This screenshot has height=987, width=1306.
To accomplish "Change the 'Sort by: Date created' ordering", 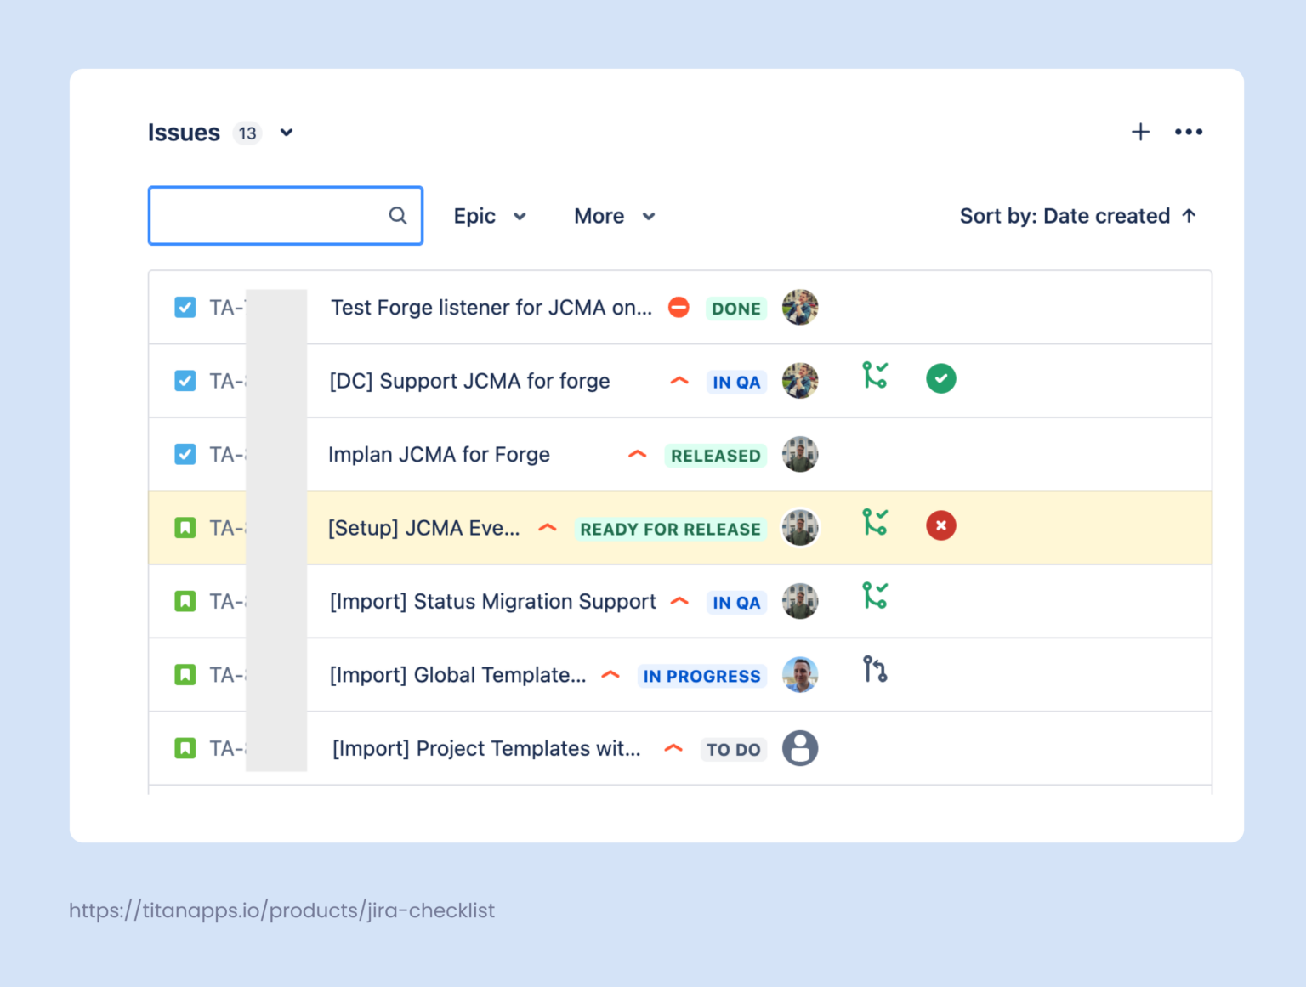I will click(1078, 216).
